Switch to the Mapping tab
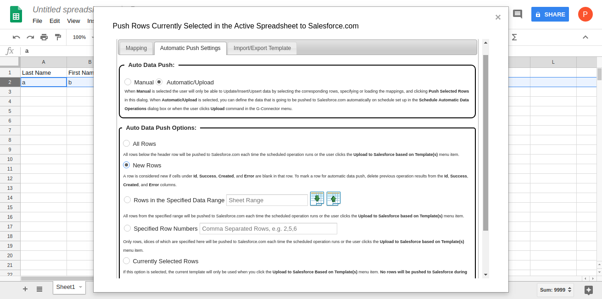The height and width of the screenshot is (299, 602). 136,48
